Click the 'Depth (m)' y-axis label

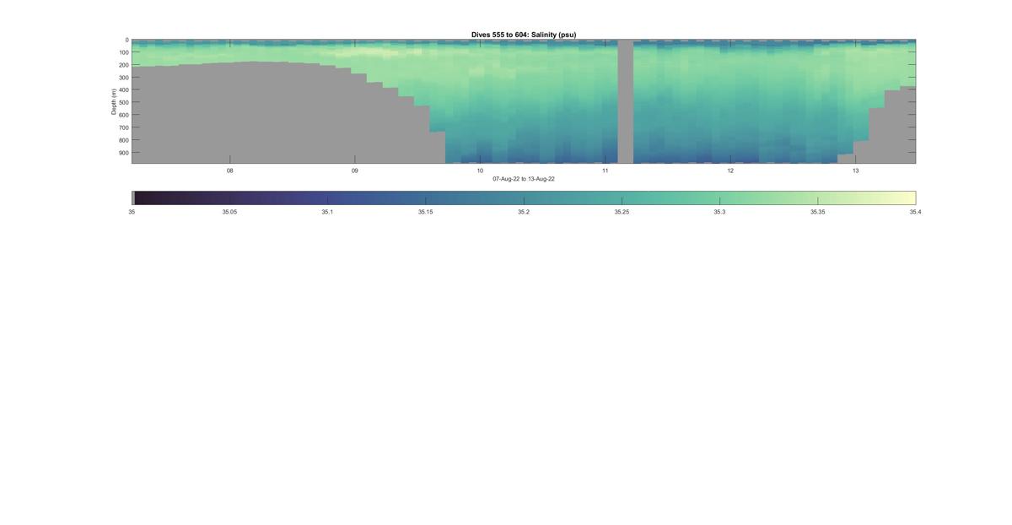(x=113, y=101)
